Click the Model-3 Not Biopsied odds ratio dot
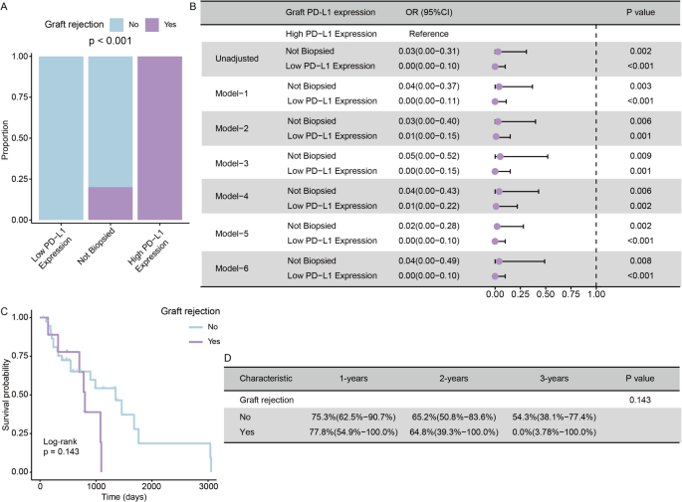 tap(500, 156)
